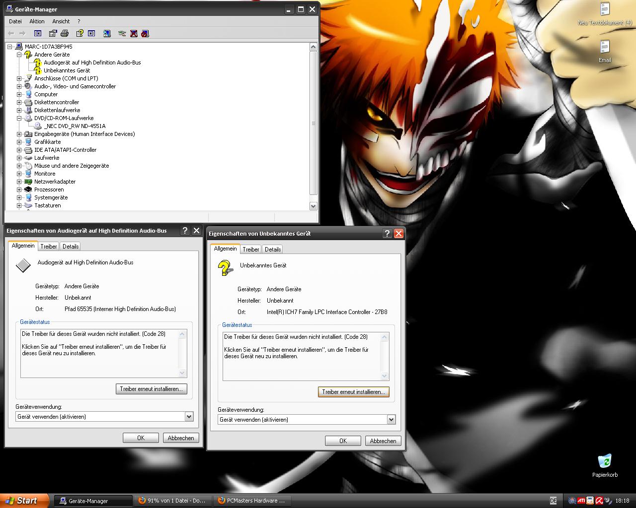Switch to Treiber tab in Unbekanntes Gerät dialog
Image resolution: width=636 pixels, height=508 pixels.
[x=251, y=249]
